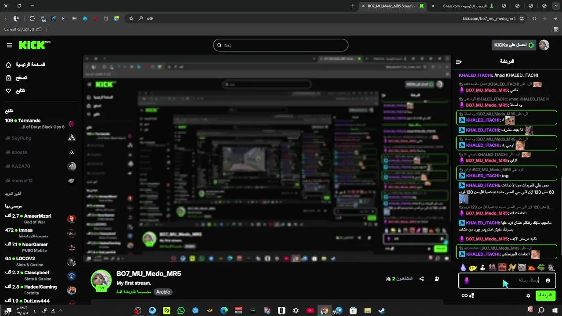
Task: Click the stream video player
Action: (x=267, y=159)
